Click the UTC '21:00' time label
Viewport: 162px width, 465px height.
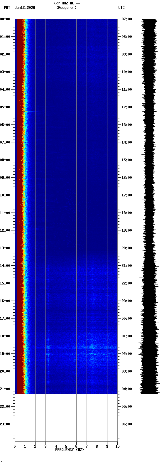point(127,266)
